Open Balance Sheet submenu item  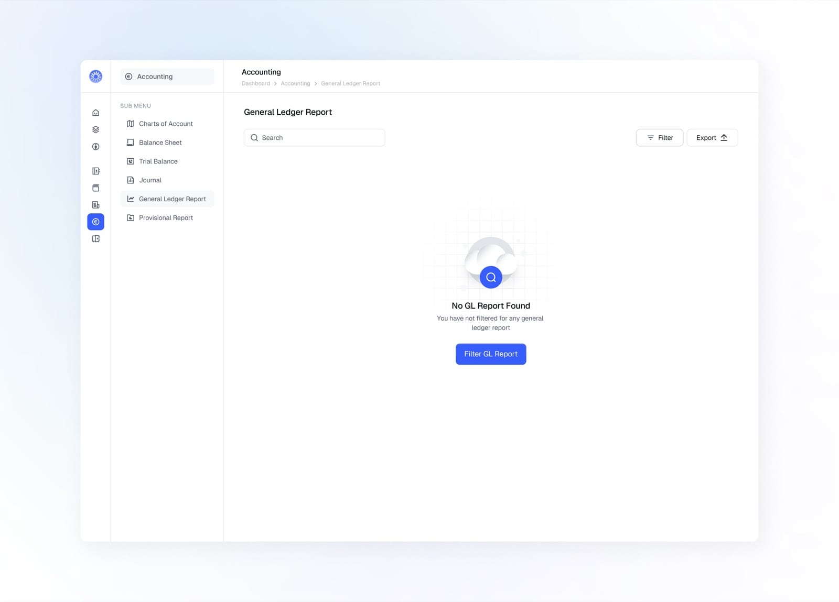167,143
